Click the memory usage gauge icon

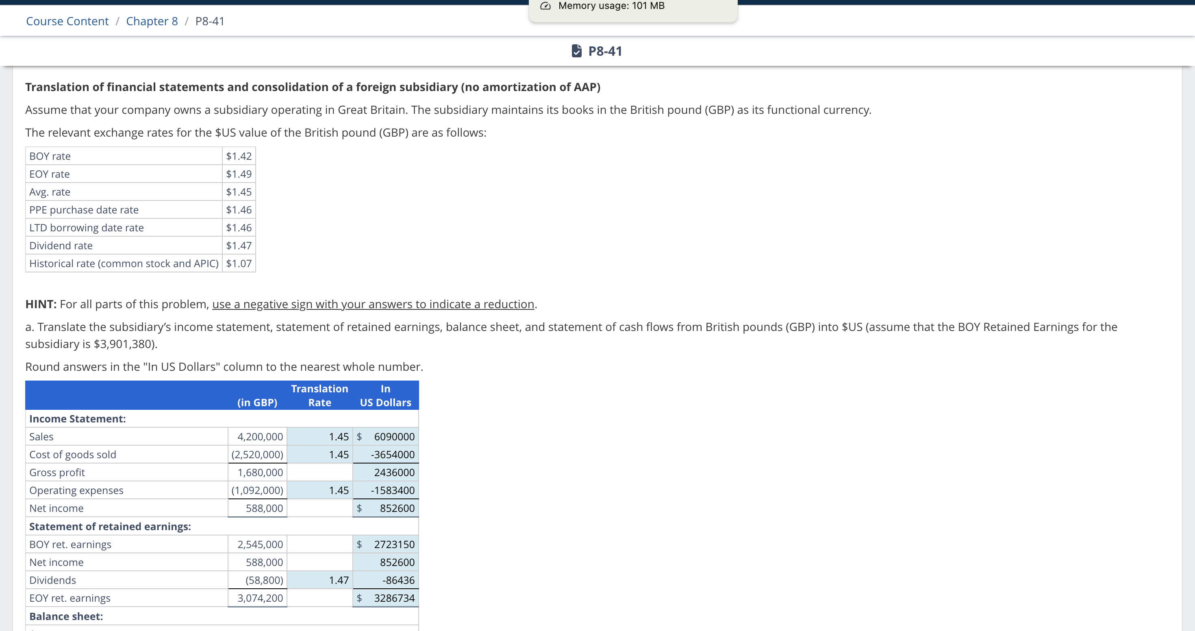coord(545,6)
